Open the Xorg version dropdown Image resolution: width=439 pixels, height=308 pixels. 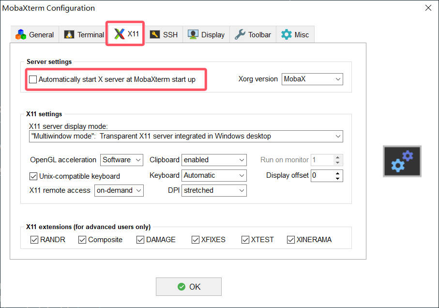(x=312, y=79)
